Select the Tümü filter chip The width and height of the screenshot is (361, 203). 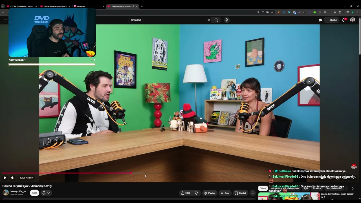tap(263, 188)
